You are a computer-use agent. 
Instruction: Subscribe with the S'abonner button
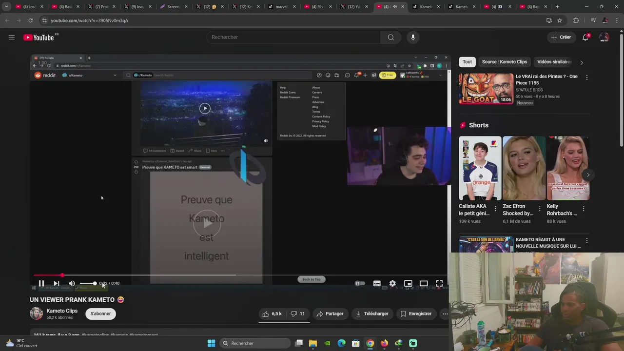[x=100, y=314]
